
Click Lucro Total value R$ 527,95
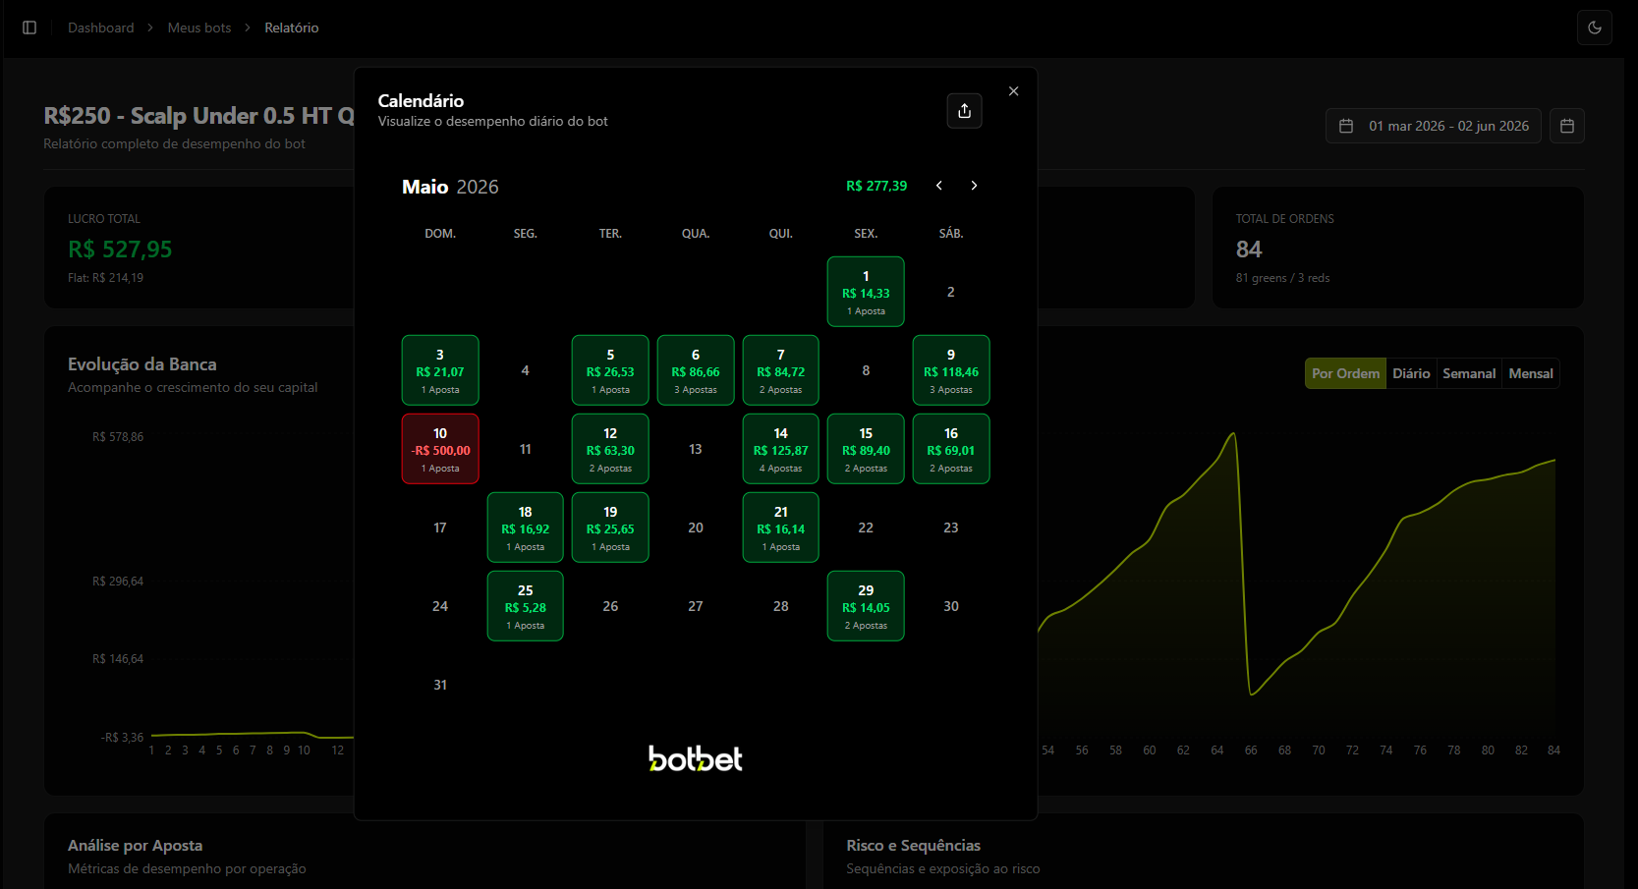coord(120,250)
